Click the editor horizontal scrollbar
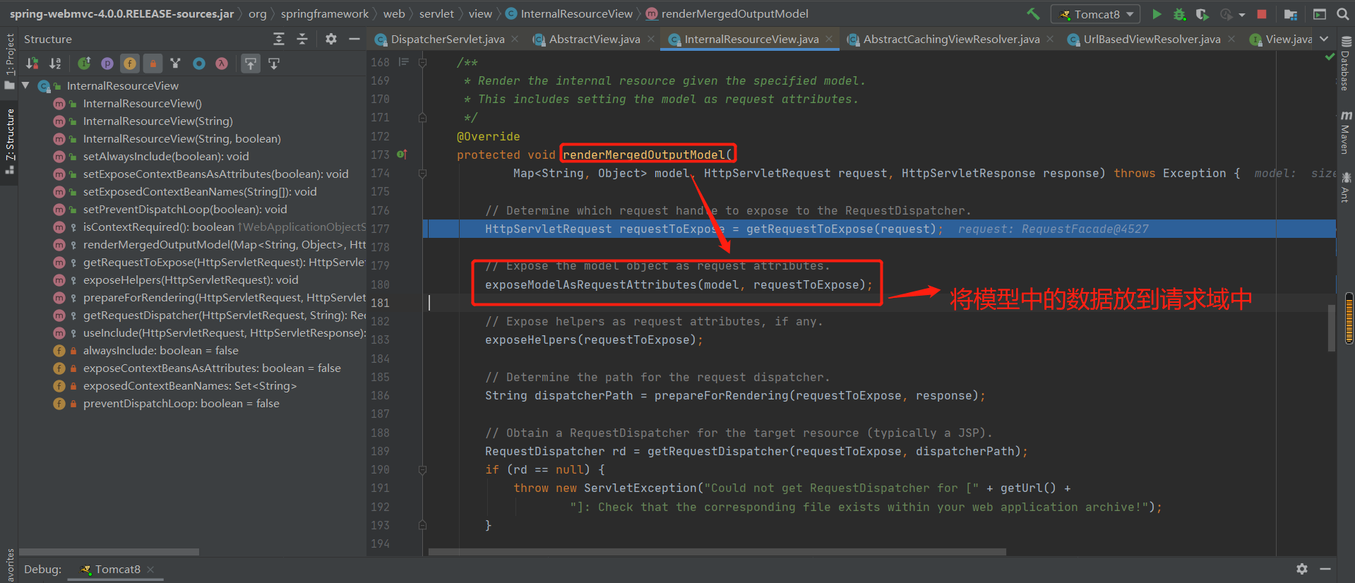 [717, 552]
